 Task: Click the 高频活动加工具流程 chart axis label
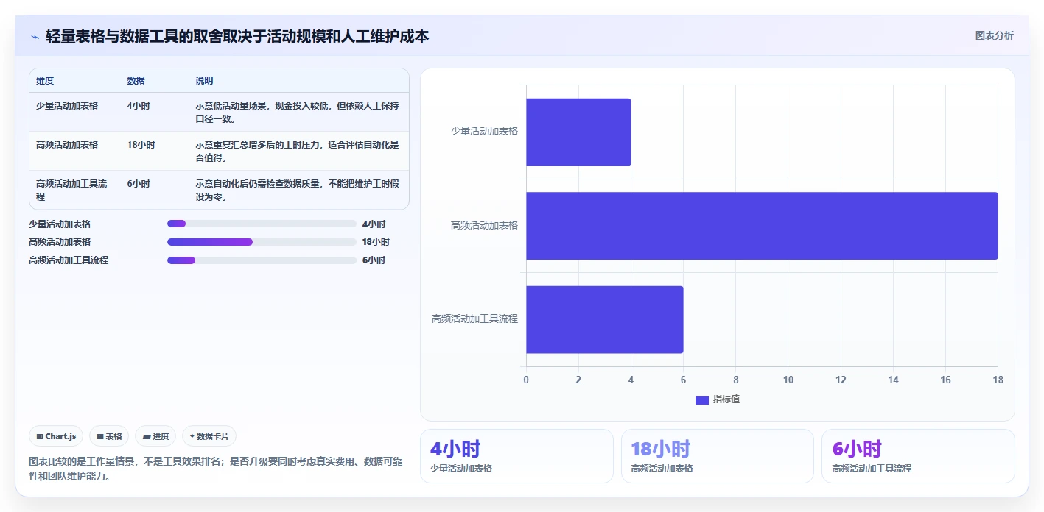click(x=474, y=319)
